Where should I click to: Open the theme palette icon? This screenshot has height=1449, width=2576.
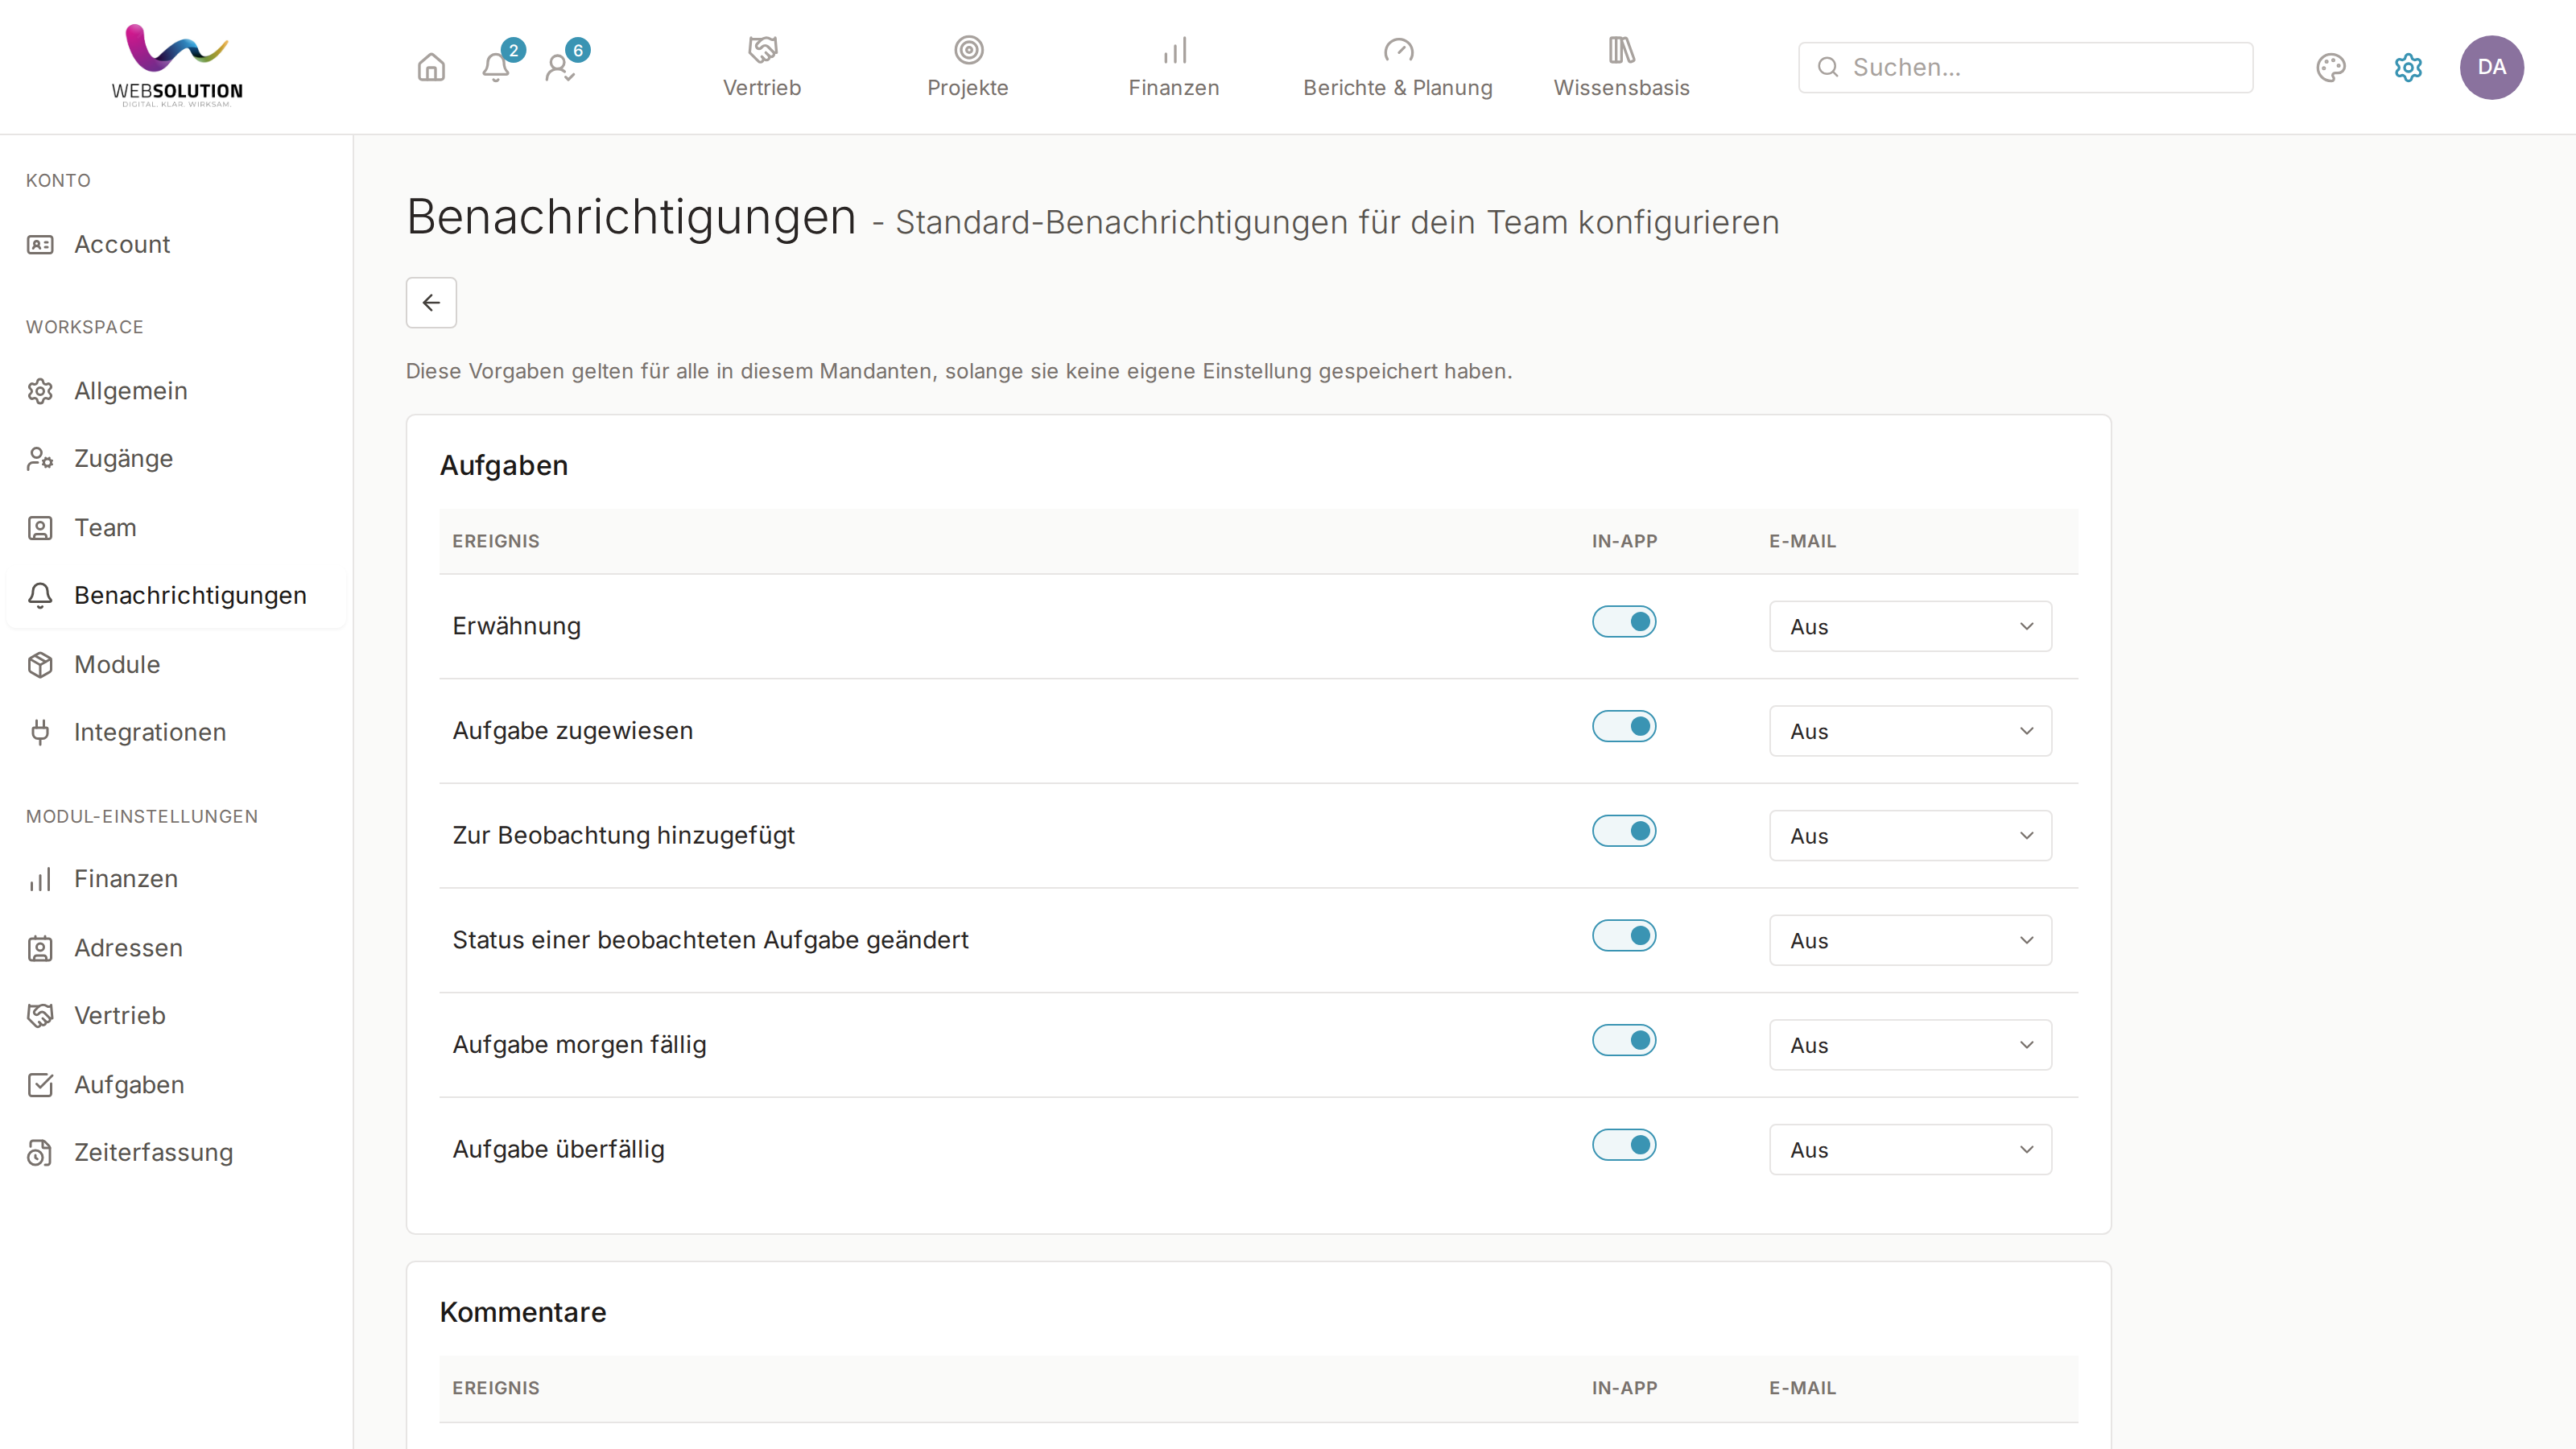click(2331, 67)
